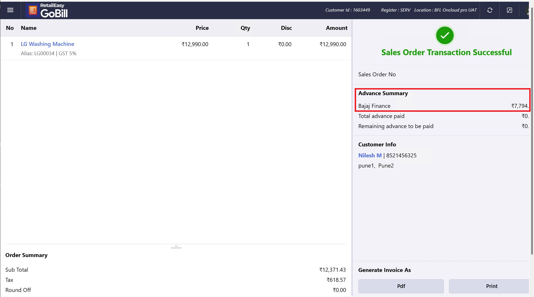Viewport: 534px width, 297px height.
Task: Click the No column header
Action: (10, 28)
